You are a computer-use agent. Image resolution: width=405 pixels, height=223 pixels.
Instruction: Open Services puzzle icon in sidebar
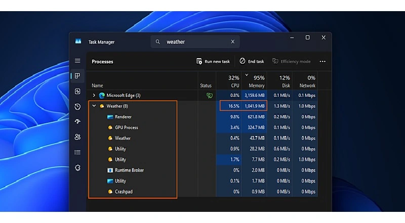77,168
